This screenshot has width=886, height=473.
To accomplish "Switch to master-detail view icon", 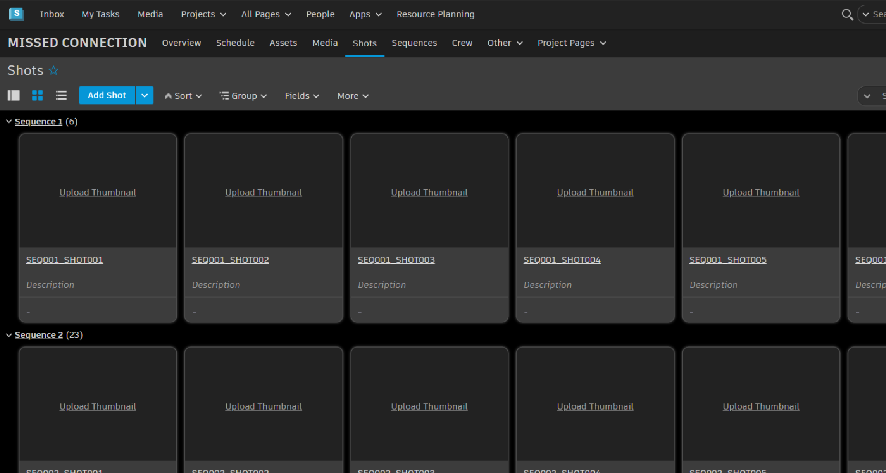I will point(14,95).
